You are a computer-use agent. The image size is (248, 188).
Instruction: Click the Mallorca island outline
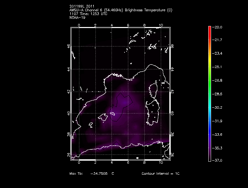pyautogui.click(x=102, y=118)
